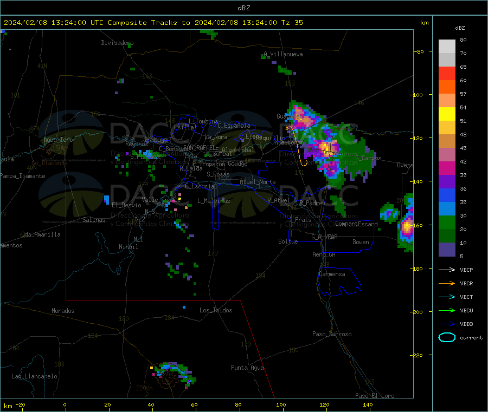Click the 'L_Malvinas' map label
This screenshot has width=488, height=412.
click(214, 201)
